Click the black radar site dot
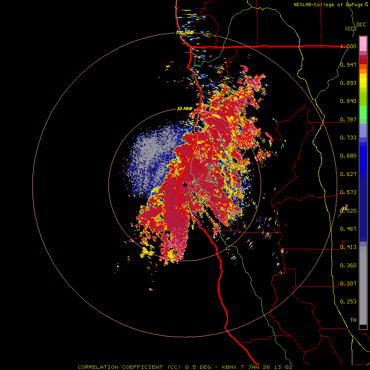370x370 pixels. (x=185, y=185)
